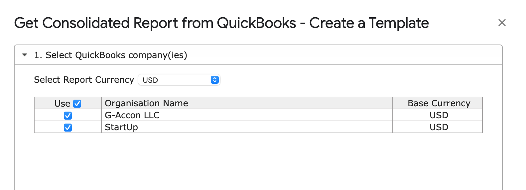Select the StartUp organisation name cell

(247, 127)
